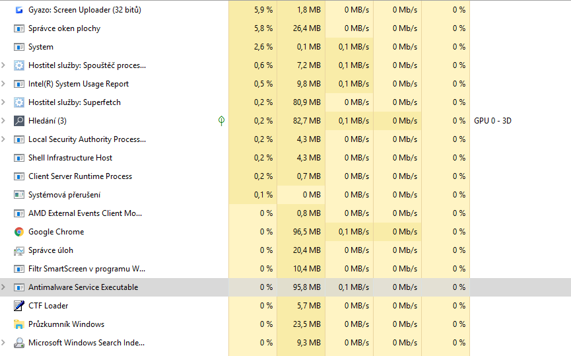Click the Intel(R) System Usage Report icon
This screenshot has height=356, width=571.
point(19,84)
